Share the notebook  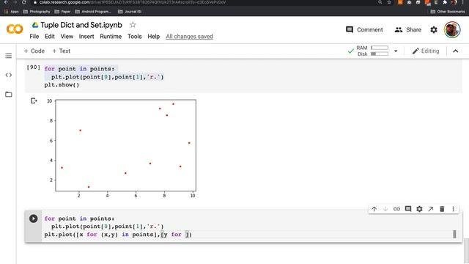coord(407,29)
